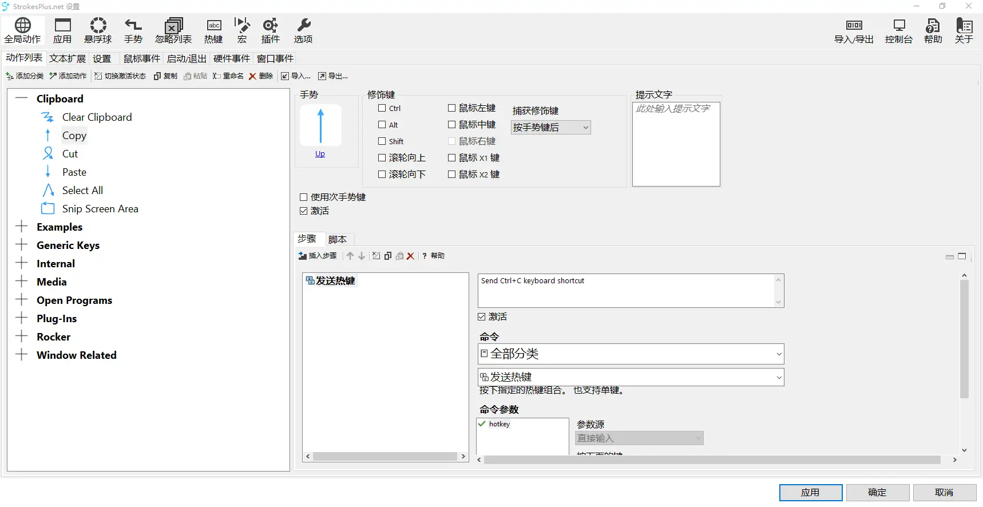Tick the 鼠标左键 checkbox
The width and height of the screenshot is (983, 507).
tap(452, 108)
